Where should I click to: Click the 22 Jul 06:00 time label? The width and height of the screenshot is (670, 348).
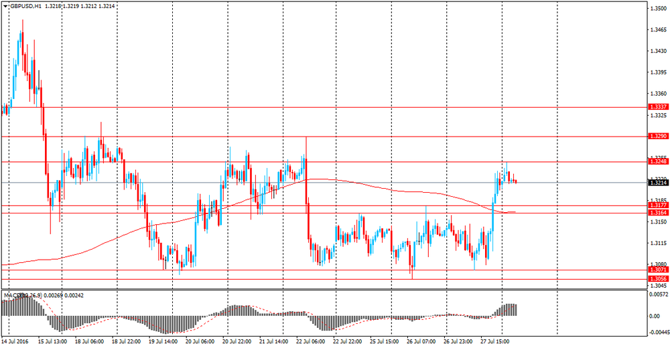[x=311, y=341]
